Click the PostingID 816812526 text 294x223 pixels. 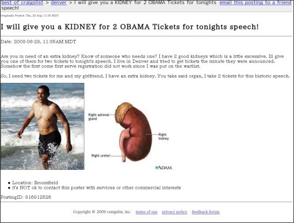coord(26,197)
